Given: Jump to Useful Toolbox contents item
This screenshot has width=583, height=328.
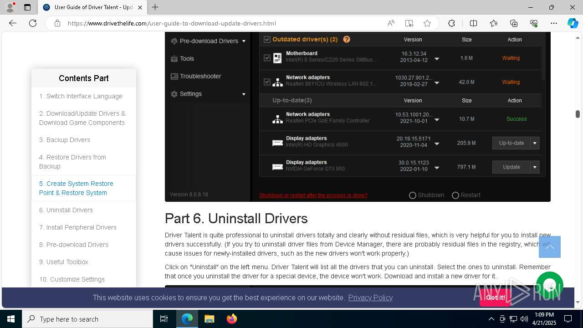Looking at the screenshot, I should [64, 262].
